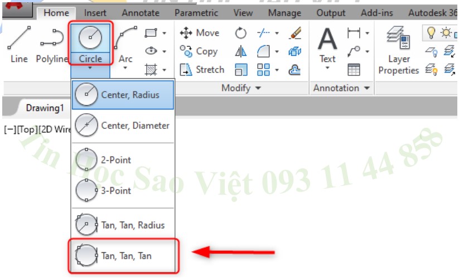Open the Rectangle dropdown arrow
459x278 pixels.
tap(164, 33)
